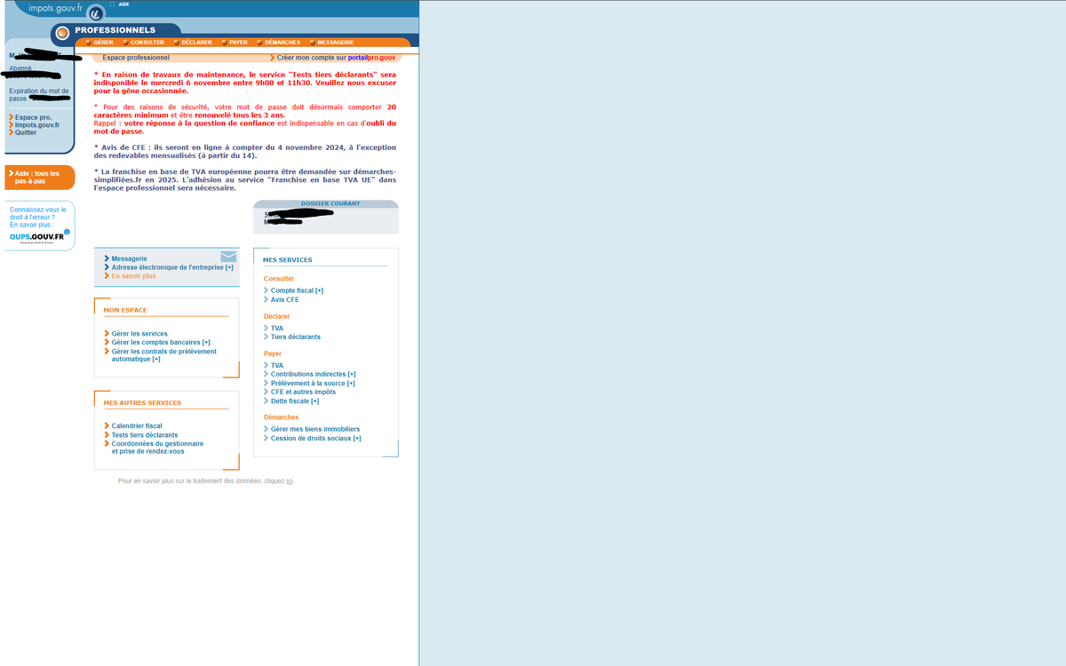Open Impots.gouv.fr sidebar link
The width and height of the screenshot is (1066, 666).
coord(37,125)
